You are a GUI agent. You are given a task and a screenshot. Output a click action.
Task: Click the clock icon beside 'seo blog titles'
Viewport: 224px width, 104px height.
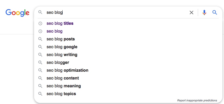tap(40, 23)
